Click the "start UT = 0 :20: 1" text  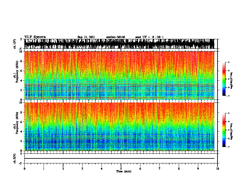149,37
